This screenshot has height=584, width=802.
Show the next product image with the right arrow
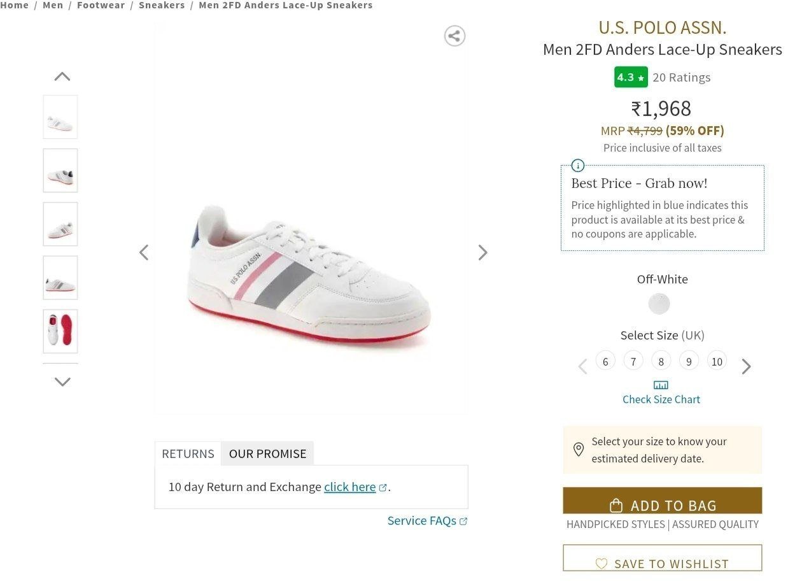483,252
